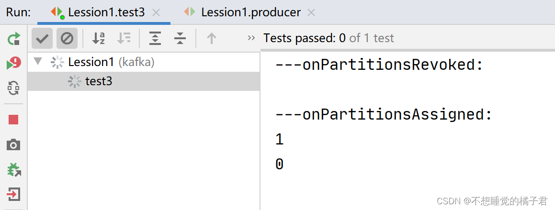Select the Lession1.test3 run tab
The width and height of the screenshot is (555, 210).
[106, 12]
